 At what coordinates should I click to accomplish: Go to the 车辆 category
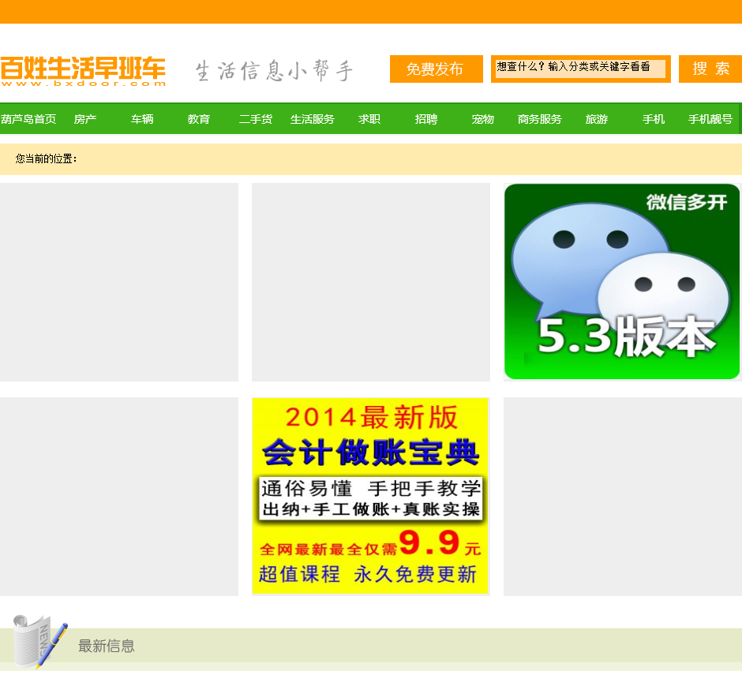(x=142, y=119)
